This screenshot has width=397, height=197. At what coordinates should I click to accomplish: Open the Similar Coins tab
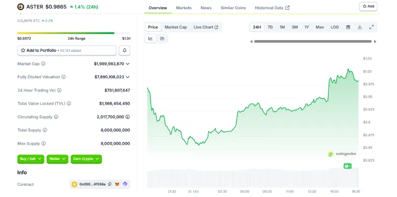[x=233, y=8]
